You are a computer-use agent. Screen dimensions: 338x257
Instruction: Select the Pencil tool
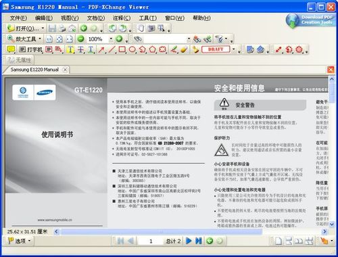coord(174,49)
